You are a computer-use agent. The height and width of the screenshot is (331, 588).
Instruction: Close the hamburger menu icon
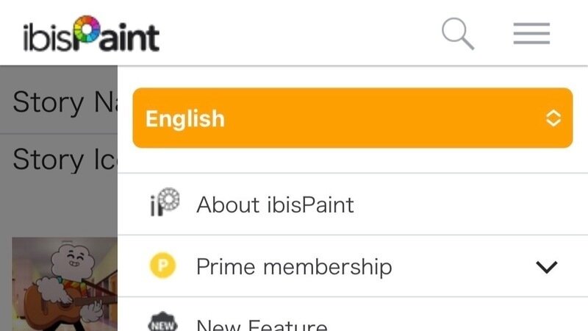tap(531, 34)
